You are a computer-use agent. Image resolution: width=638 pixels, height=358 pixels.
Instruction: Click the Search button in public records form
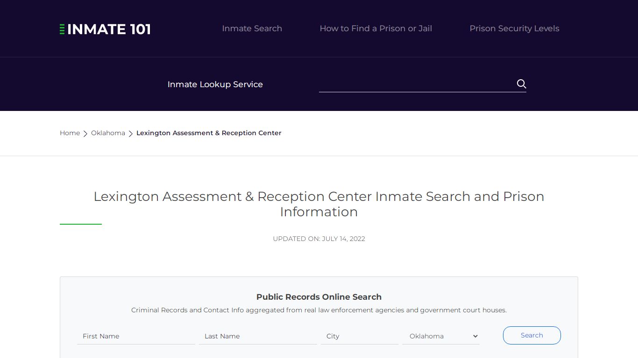(532, 335)
